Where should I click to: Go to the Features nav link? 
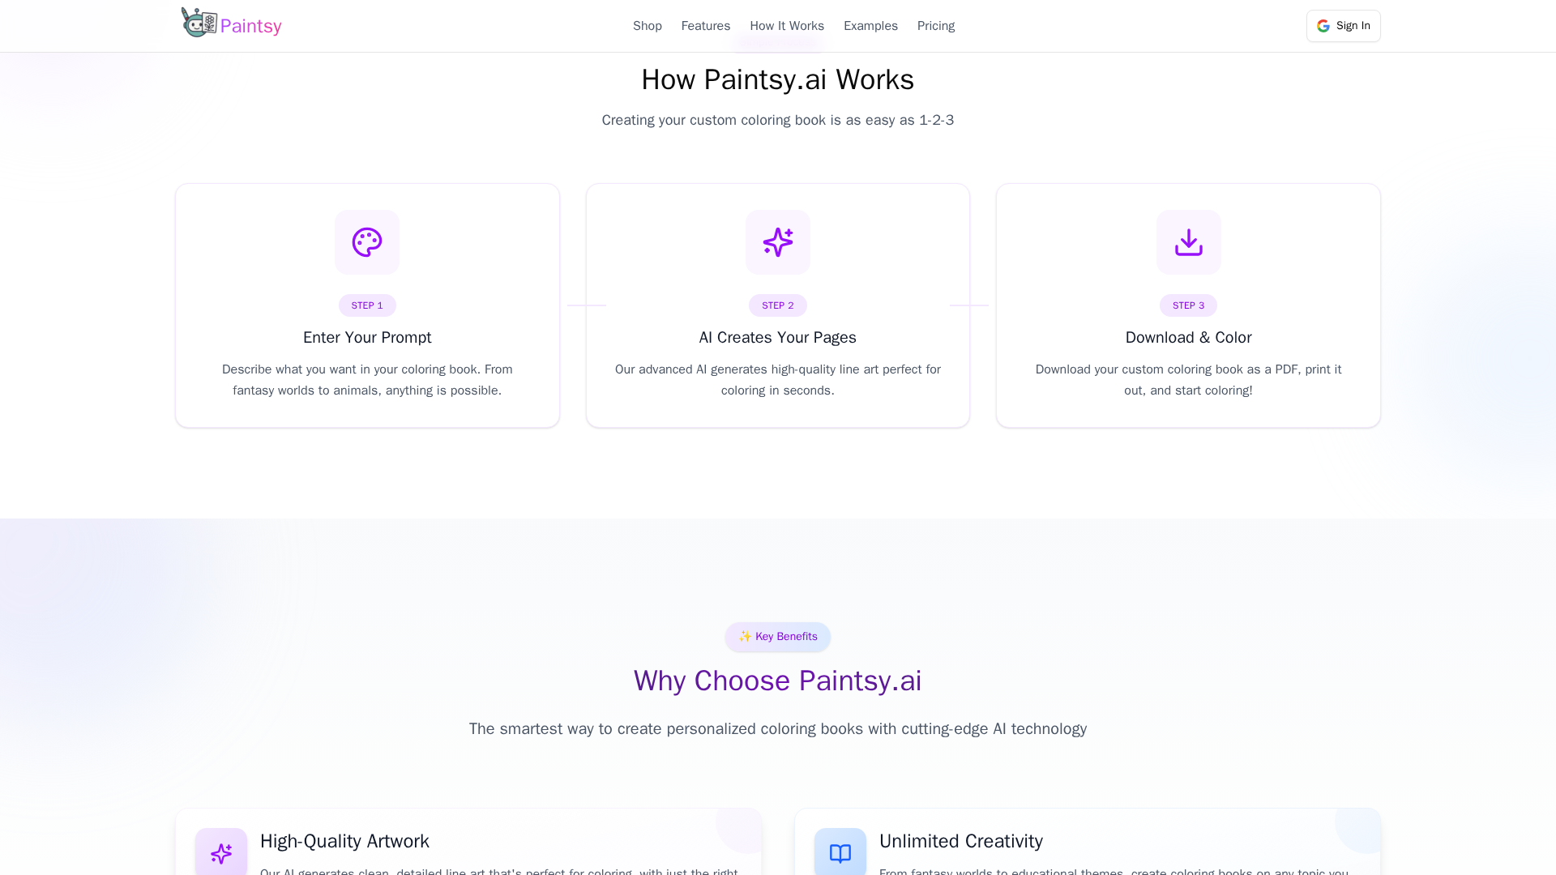click(706, 26)
